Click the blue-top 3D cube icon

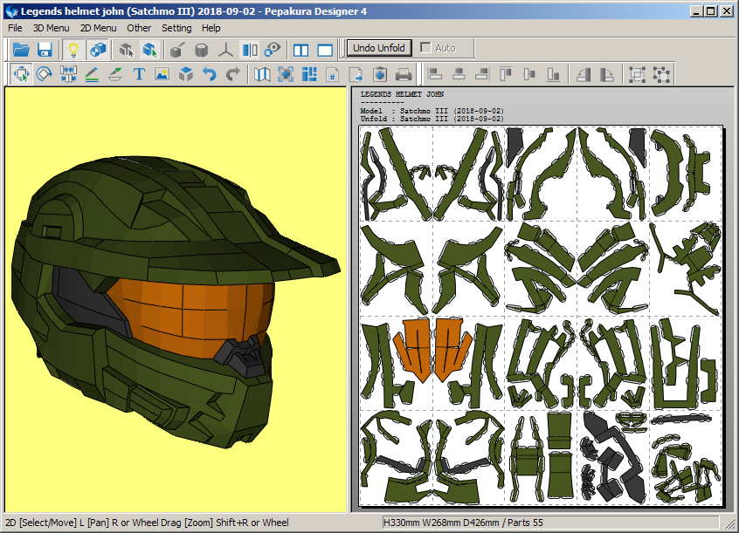click(186, 74)
